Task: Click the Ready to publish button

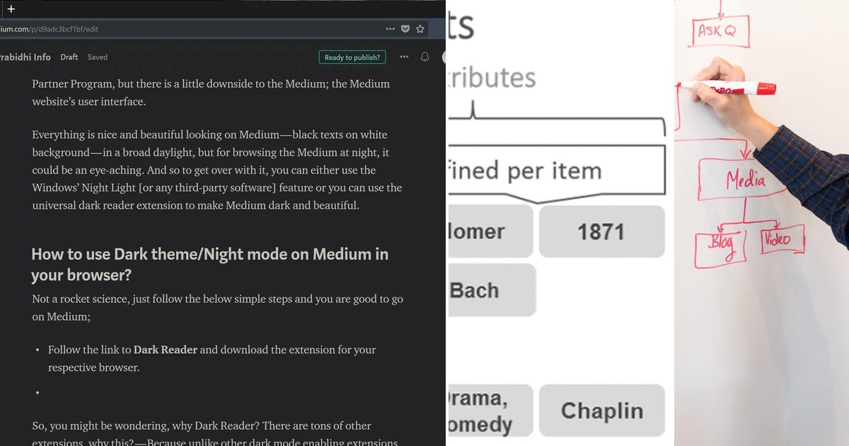Action: tap(352, 57)
